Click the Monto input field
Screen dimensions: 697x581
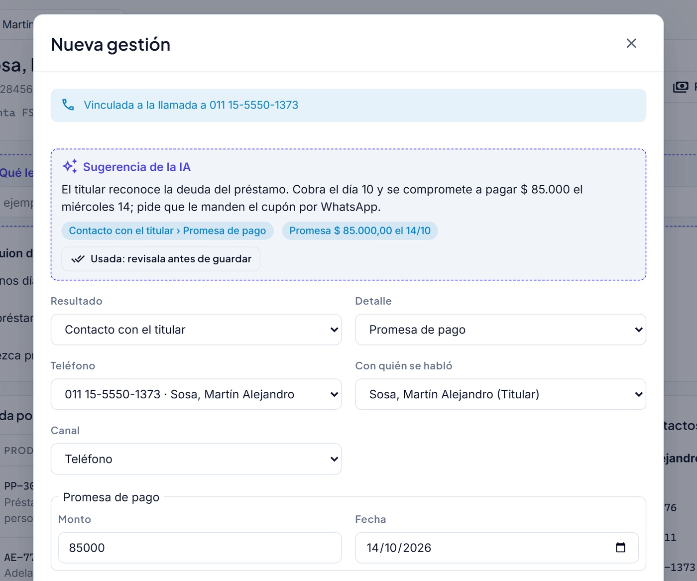point(200,548)
